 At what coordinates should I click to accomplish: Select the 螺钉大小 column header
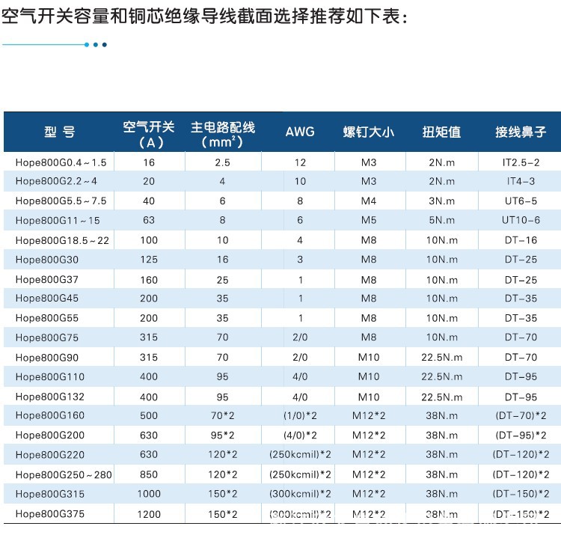pyautogui.click(x=368, y=132)
